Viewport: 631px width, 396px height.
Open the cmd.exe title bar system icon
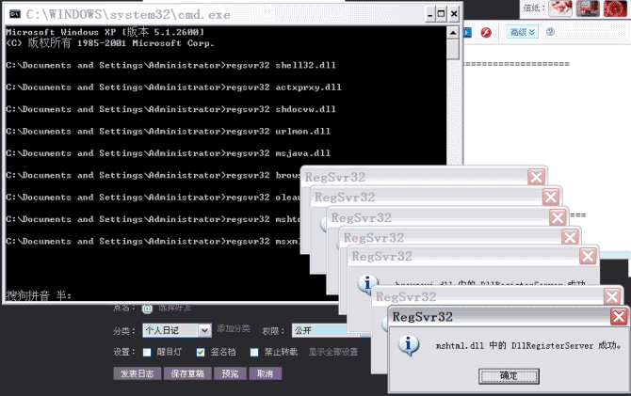click(15, 14)
